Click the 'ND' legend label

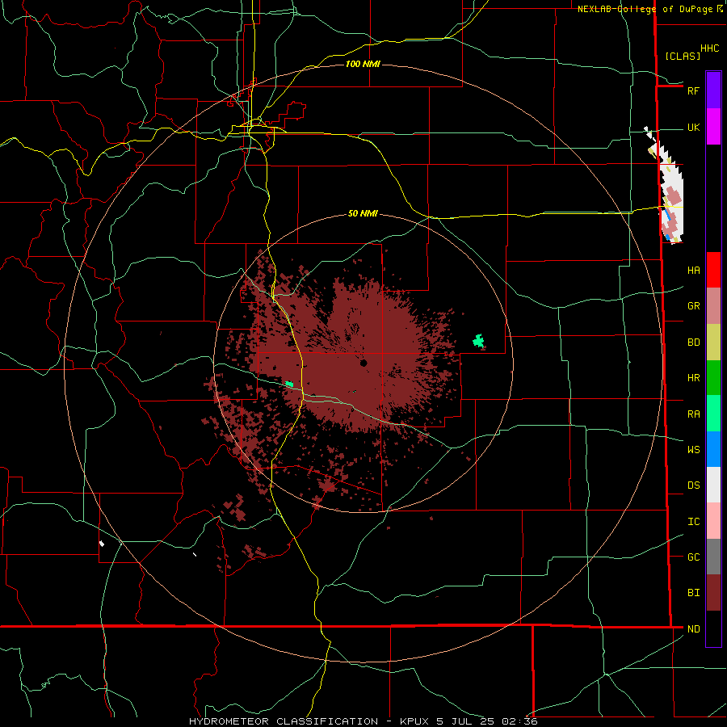[694, 629]
